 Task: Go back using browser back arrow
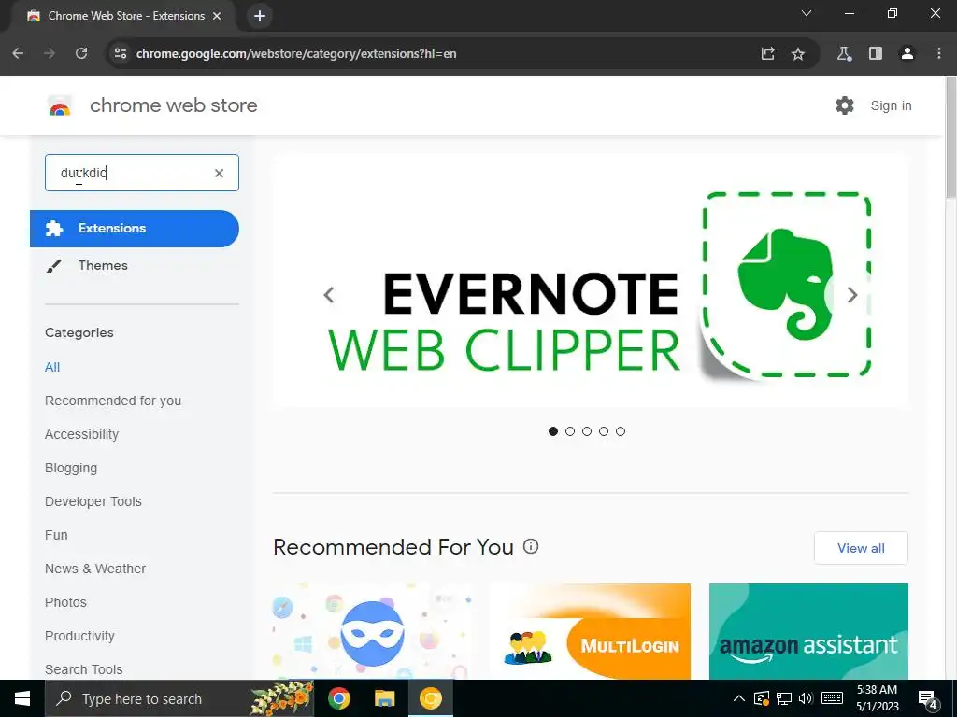tap(18, 53)
